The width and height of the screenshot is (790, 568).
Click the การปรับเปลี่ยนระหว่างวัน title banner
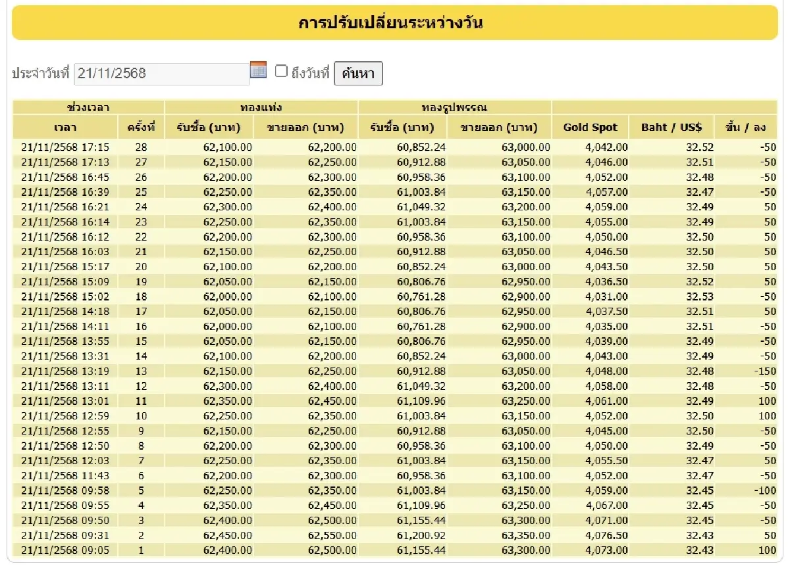tap(394, 22)
